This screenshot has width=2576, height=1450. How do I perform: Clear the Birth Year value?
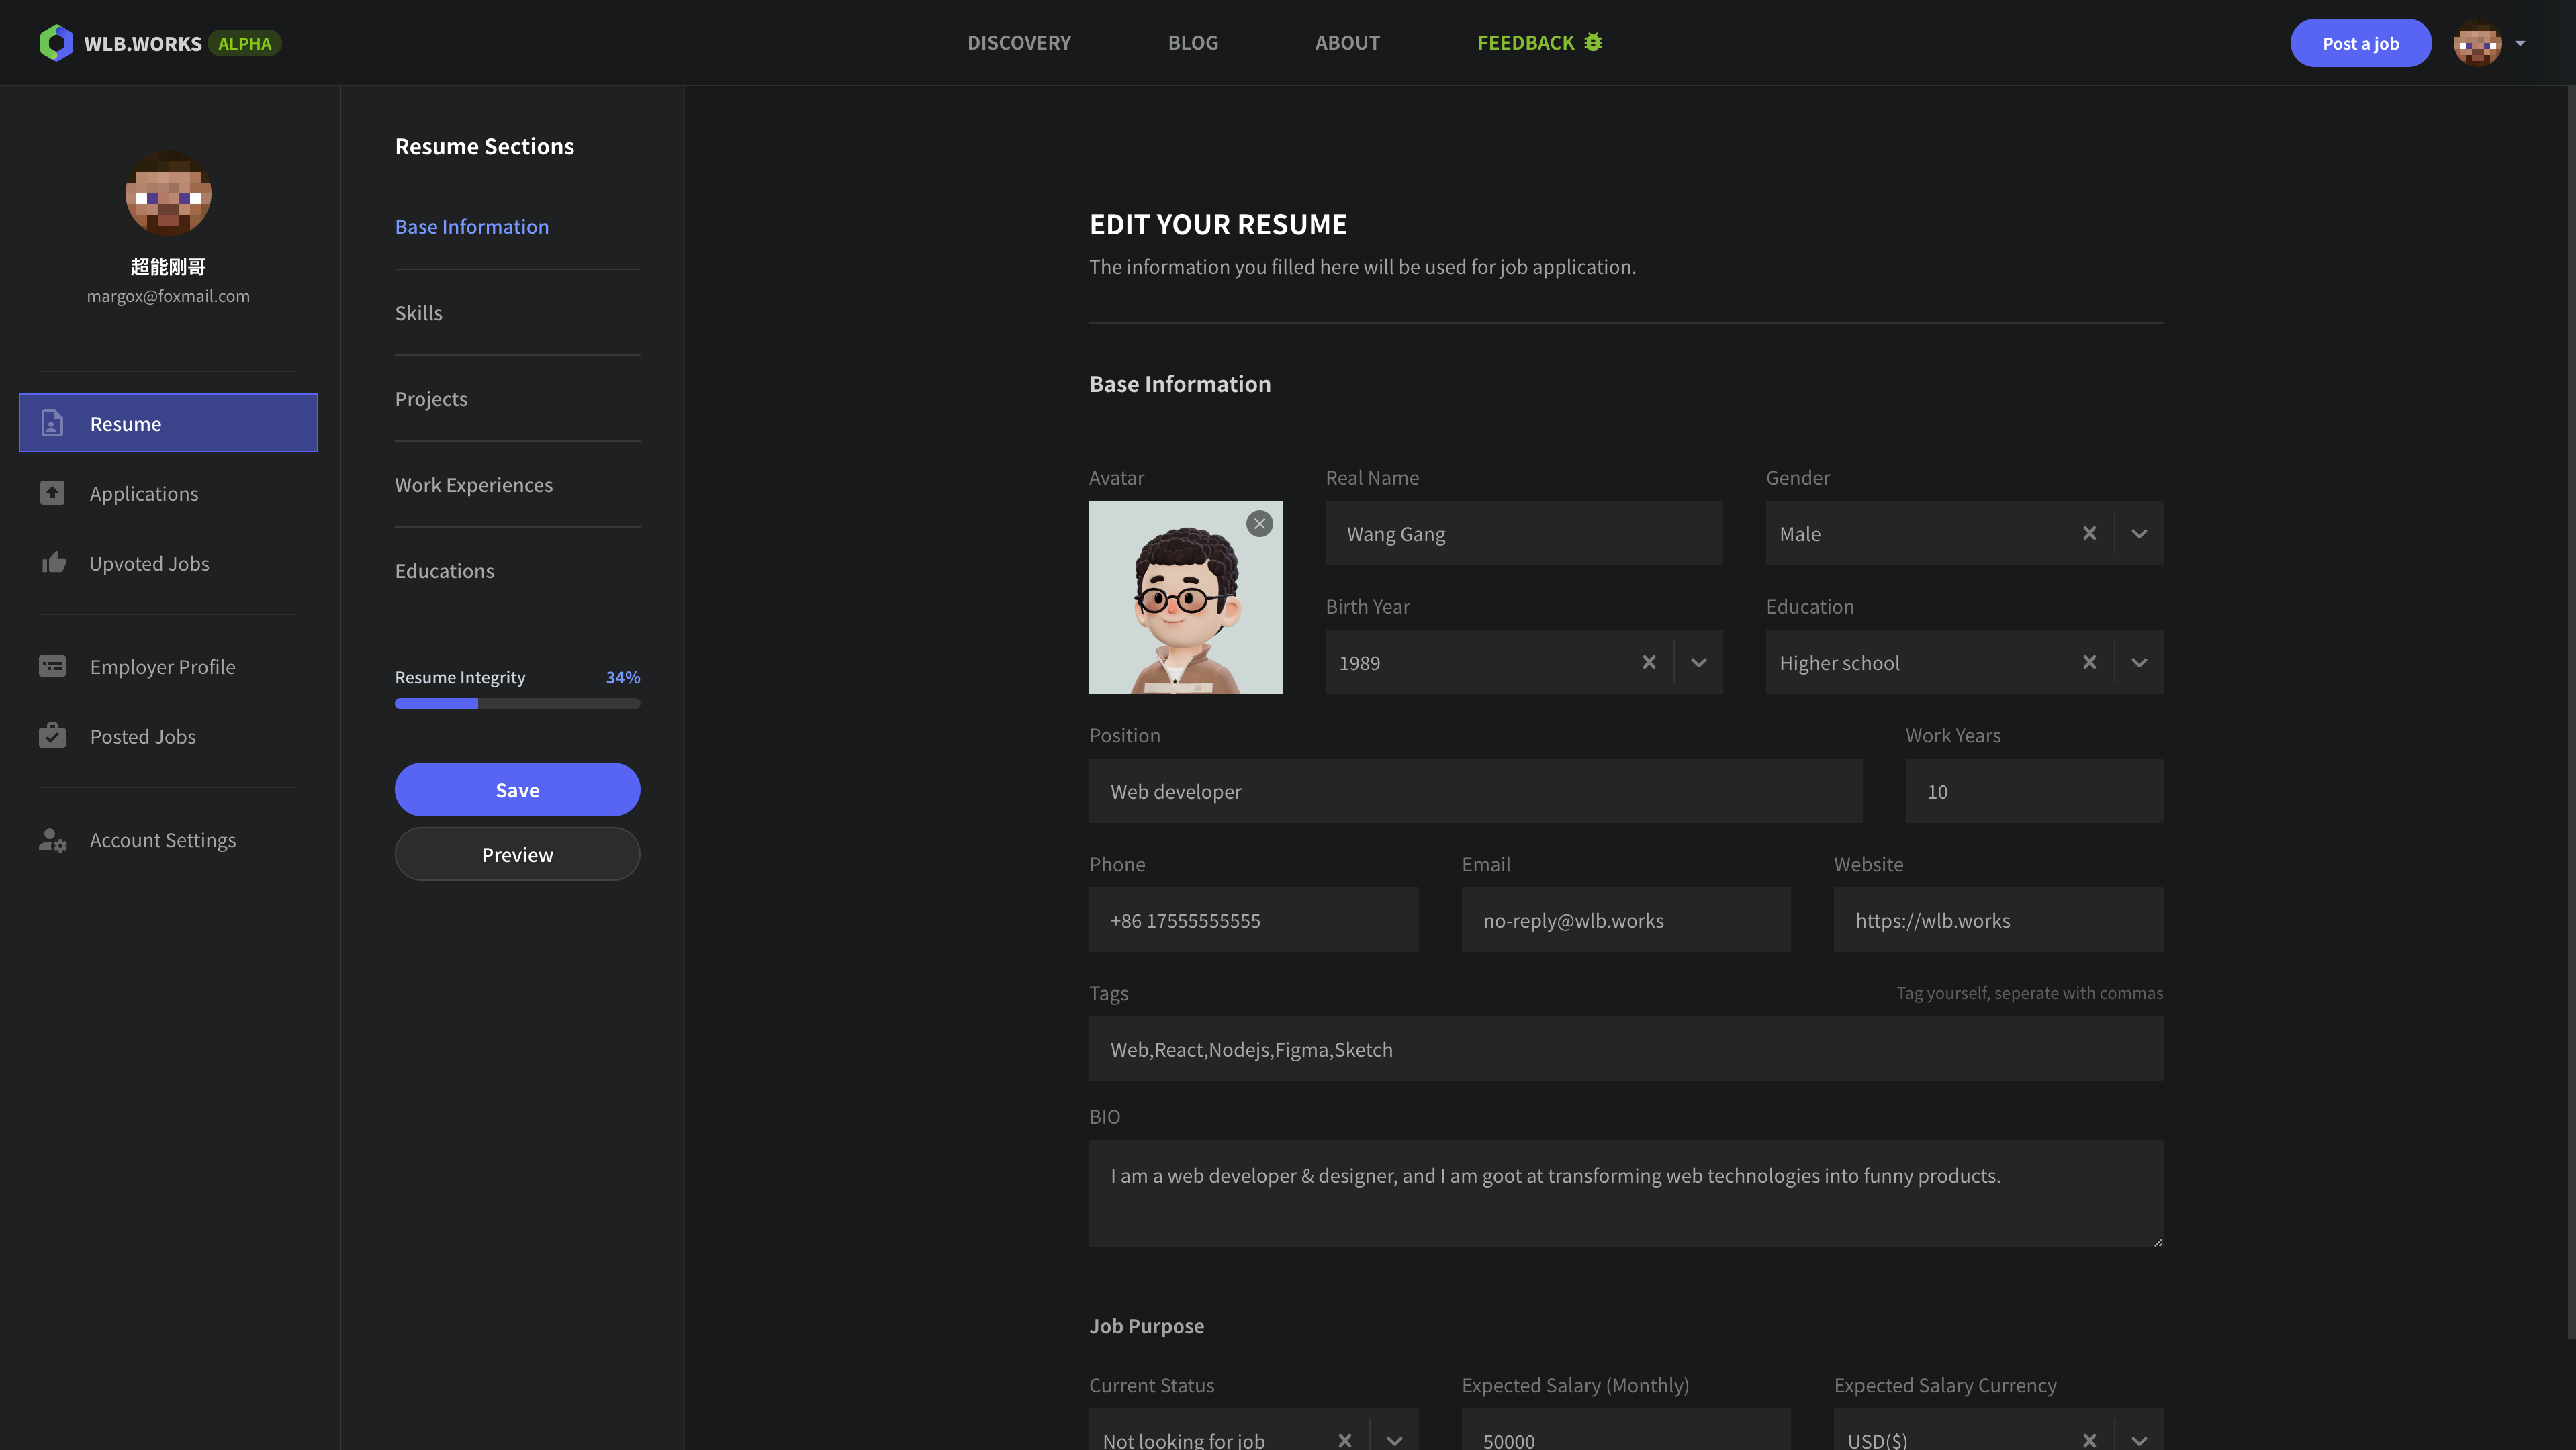click(1649, 661)
